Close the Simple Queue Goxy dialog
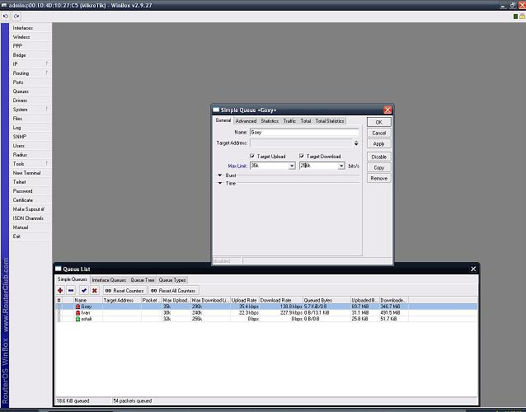The width and height of the screenshot is (526, 412). (x=387, y=110)
